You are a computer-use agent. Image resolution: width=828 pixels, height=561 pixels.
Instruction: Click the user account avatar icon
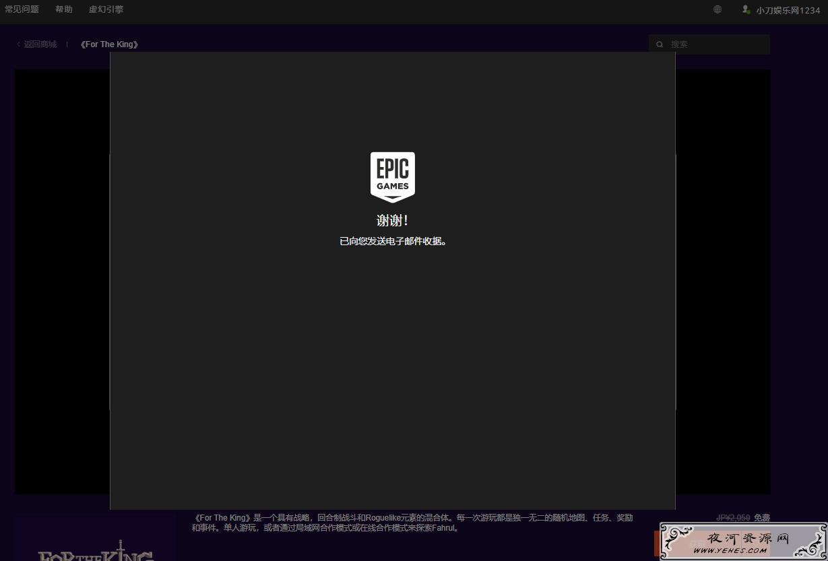746,9
